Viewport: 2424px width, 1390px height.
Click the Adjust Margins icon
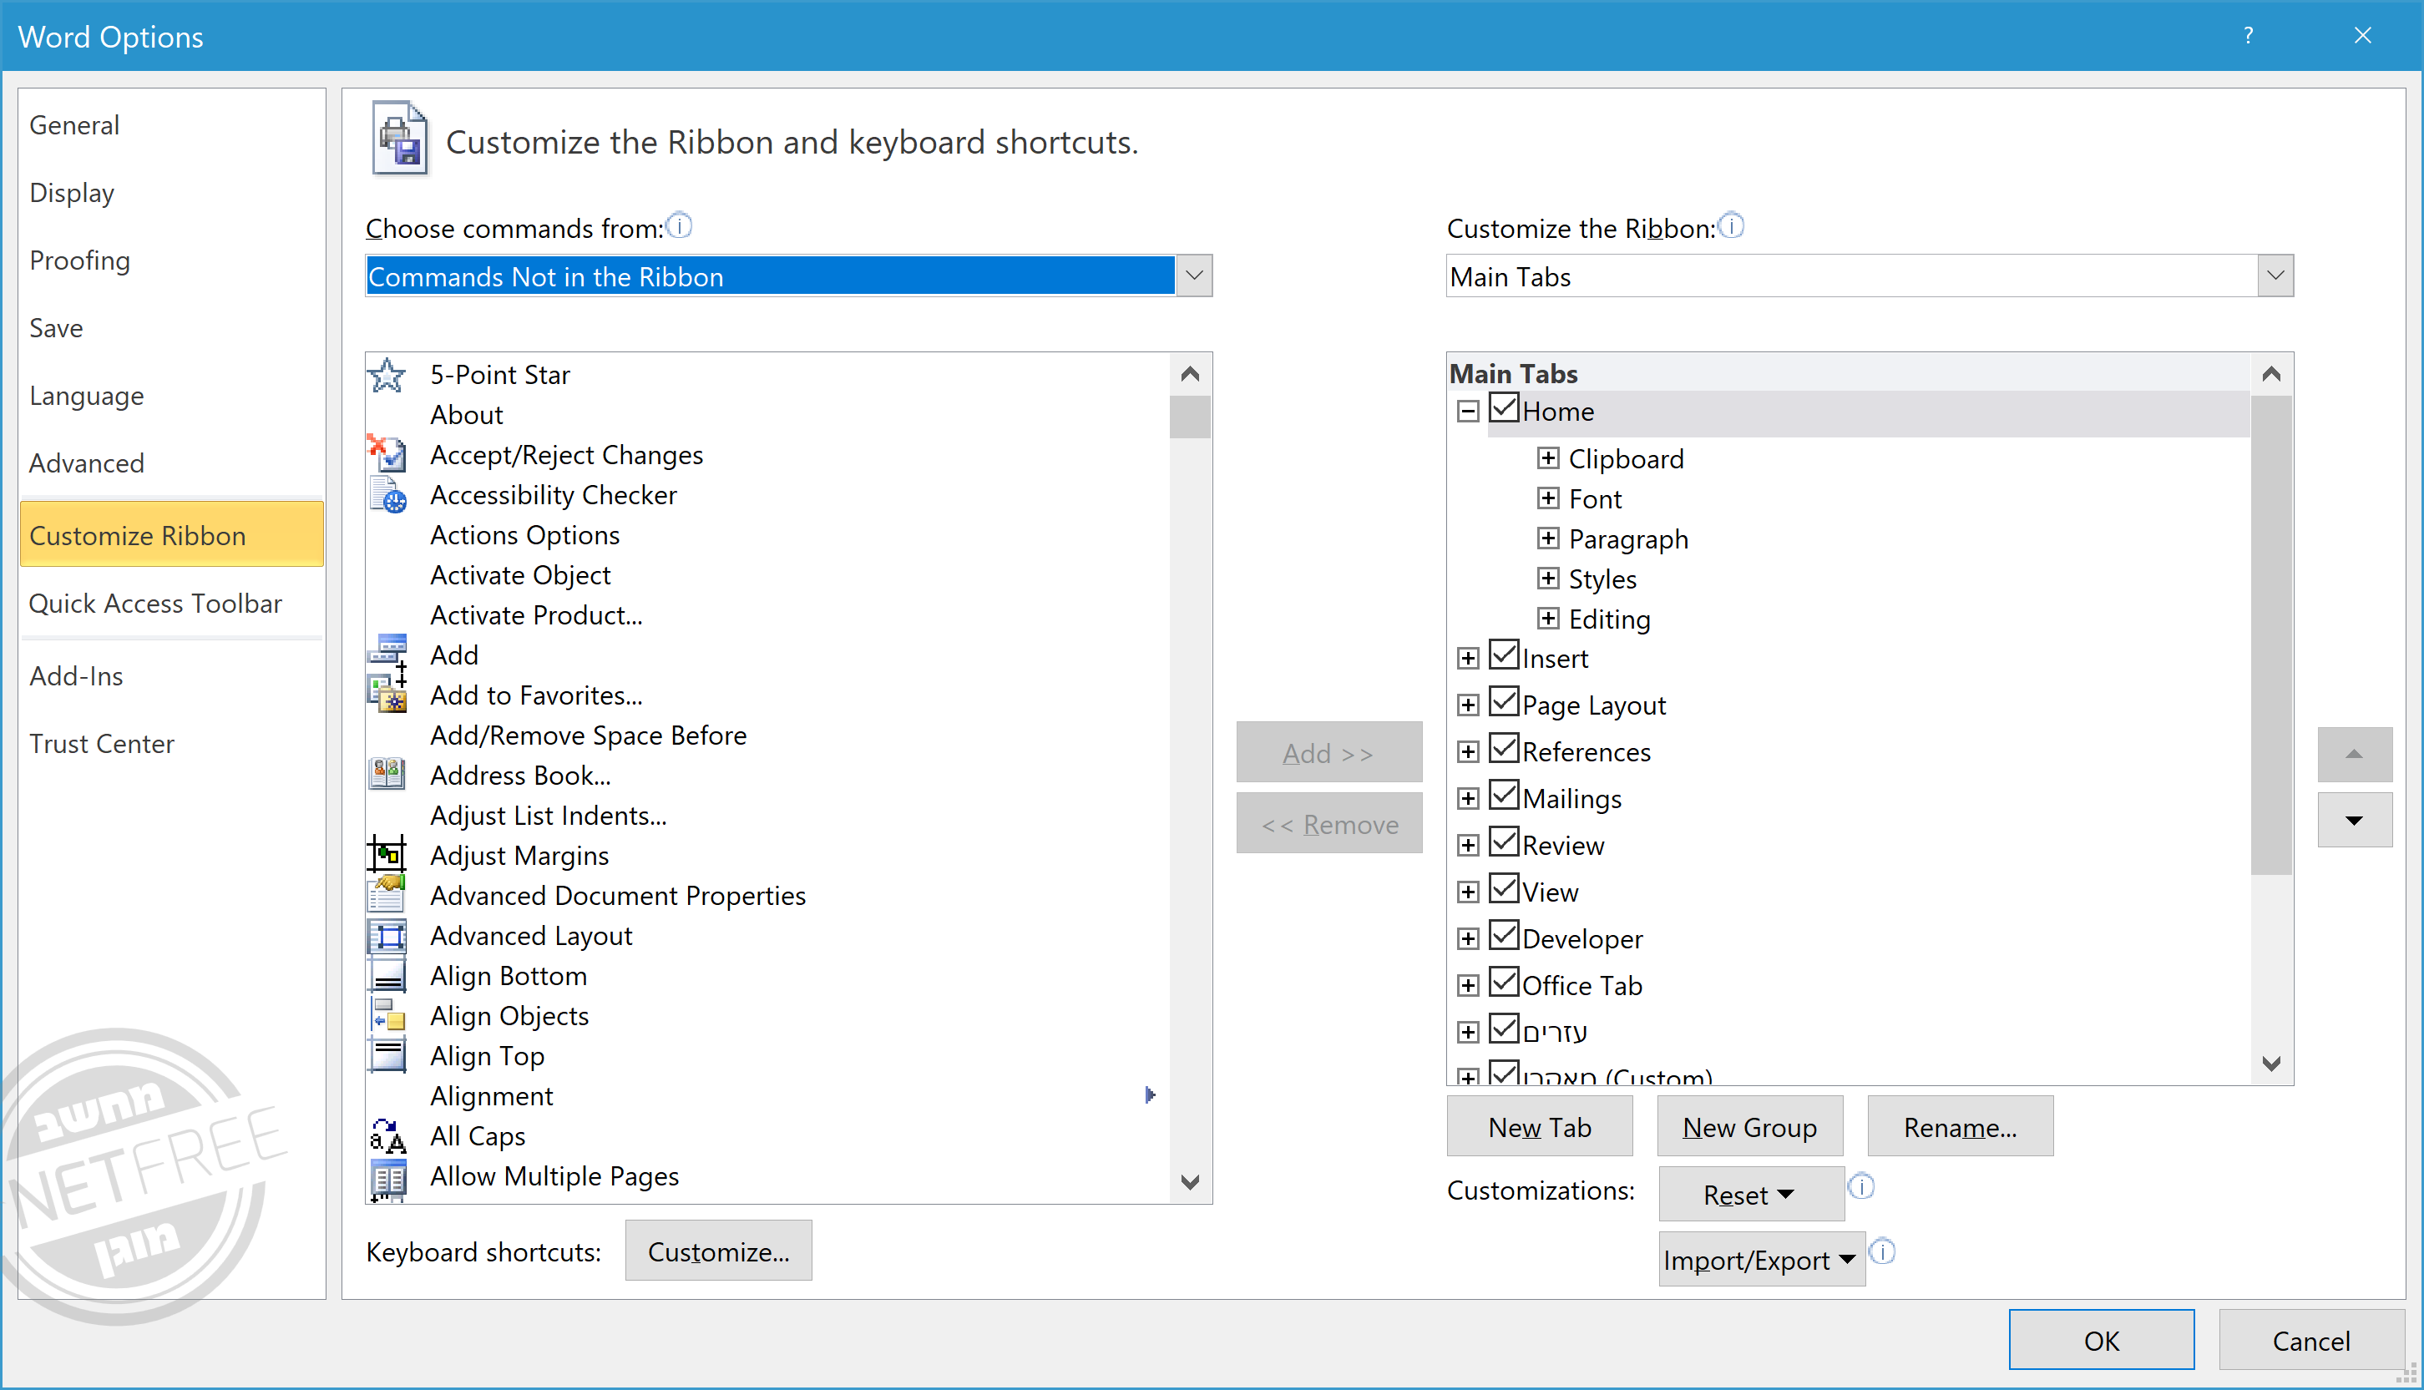pyautogui.click(x=387, y=856)
